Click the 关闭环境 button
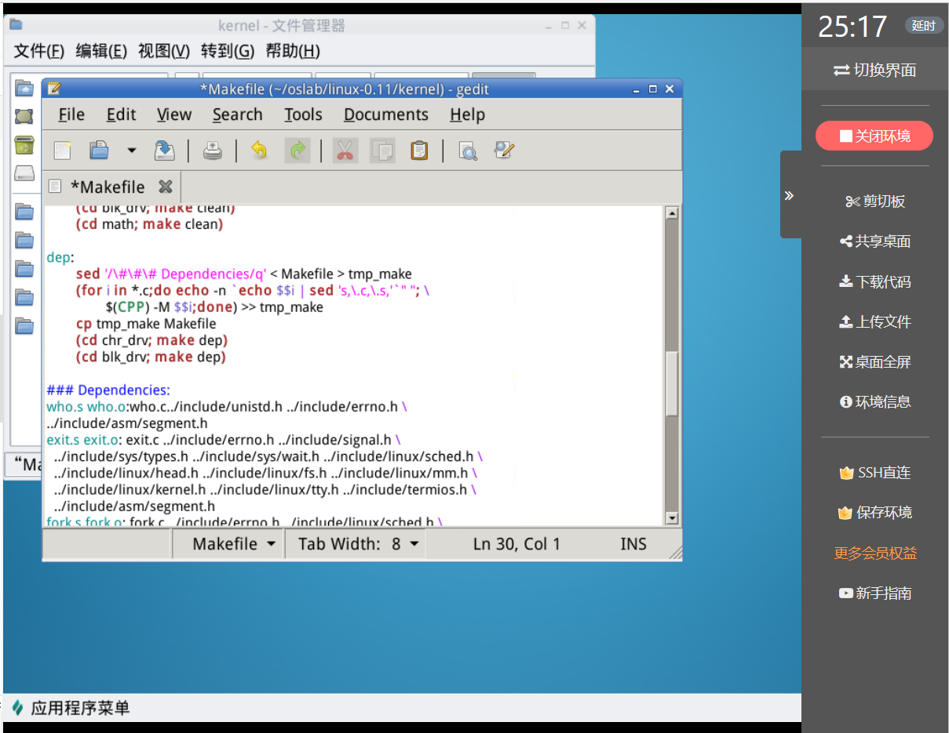Viewport: 949px width, 733px height. click(874, 136)
